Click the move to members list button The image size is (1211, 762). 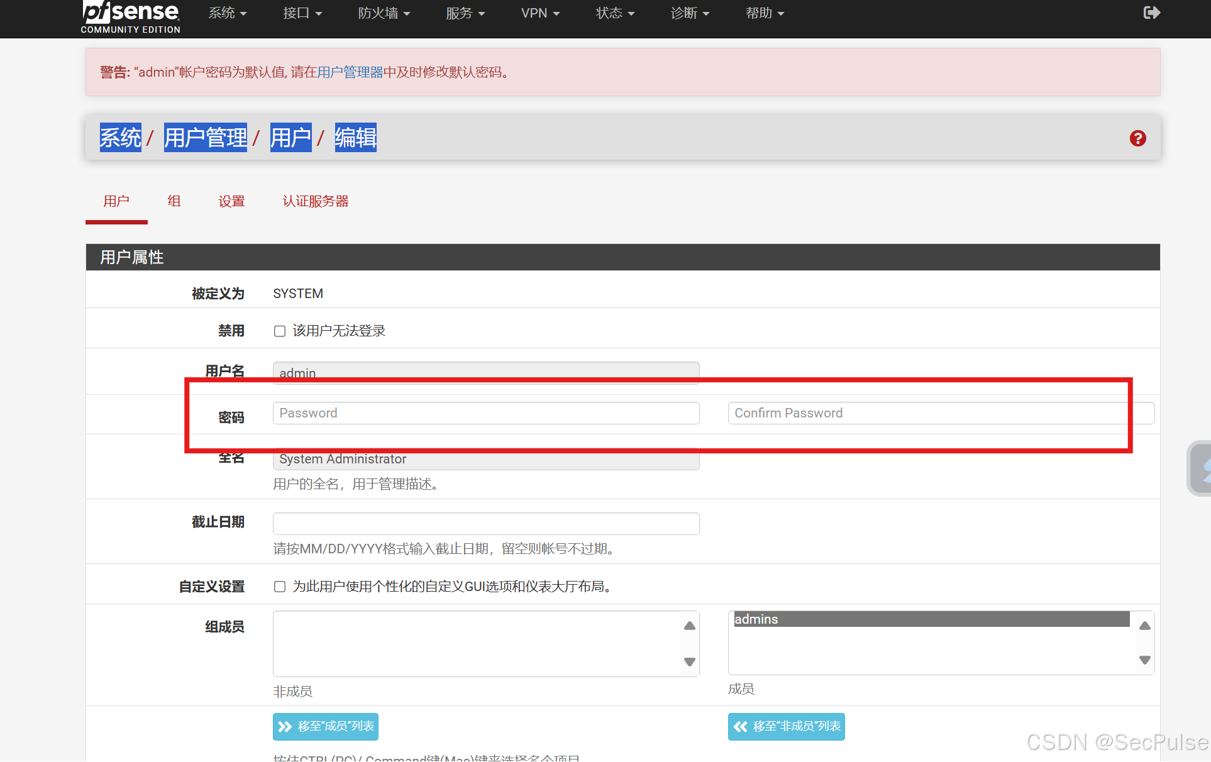click(x=326, y=726)
